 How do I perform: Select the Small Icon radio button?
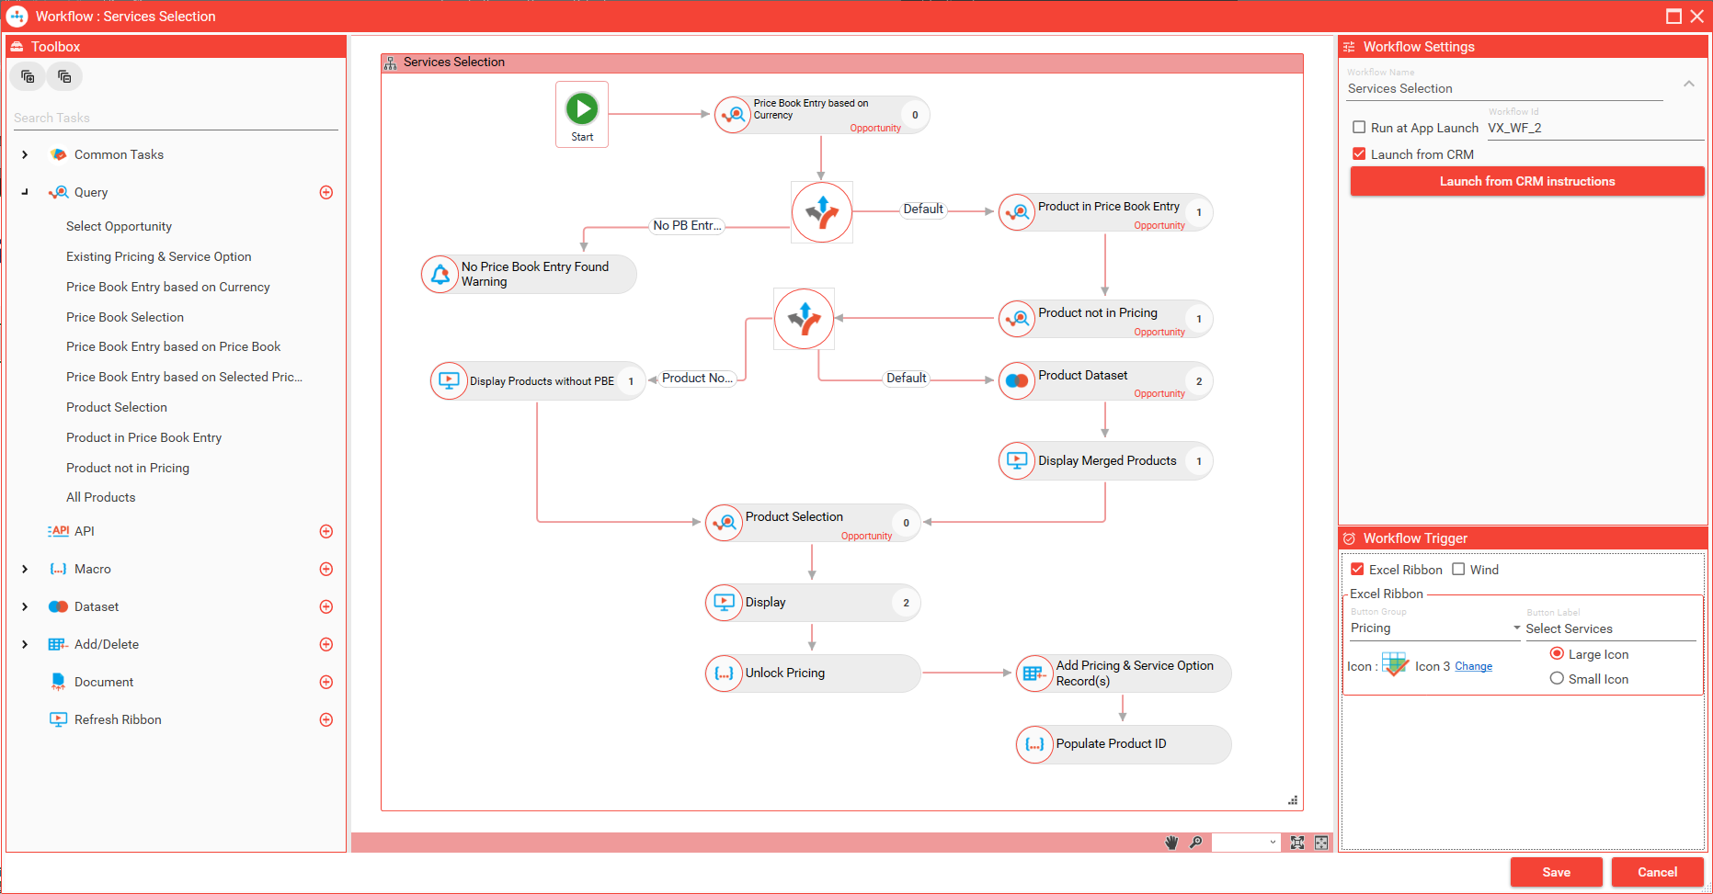click(1557, 678)
